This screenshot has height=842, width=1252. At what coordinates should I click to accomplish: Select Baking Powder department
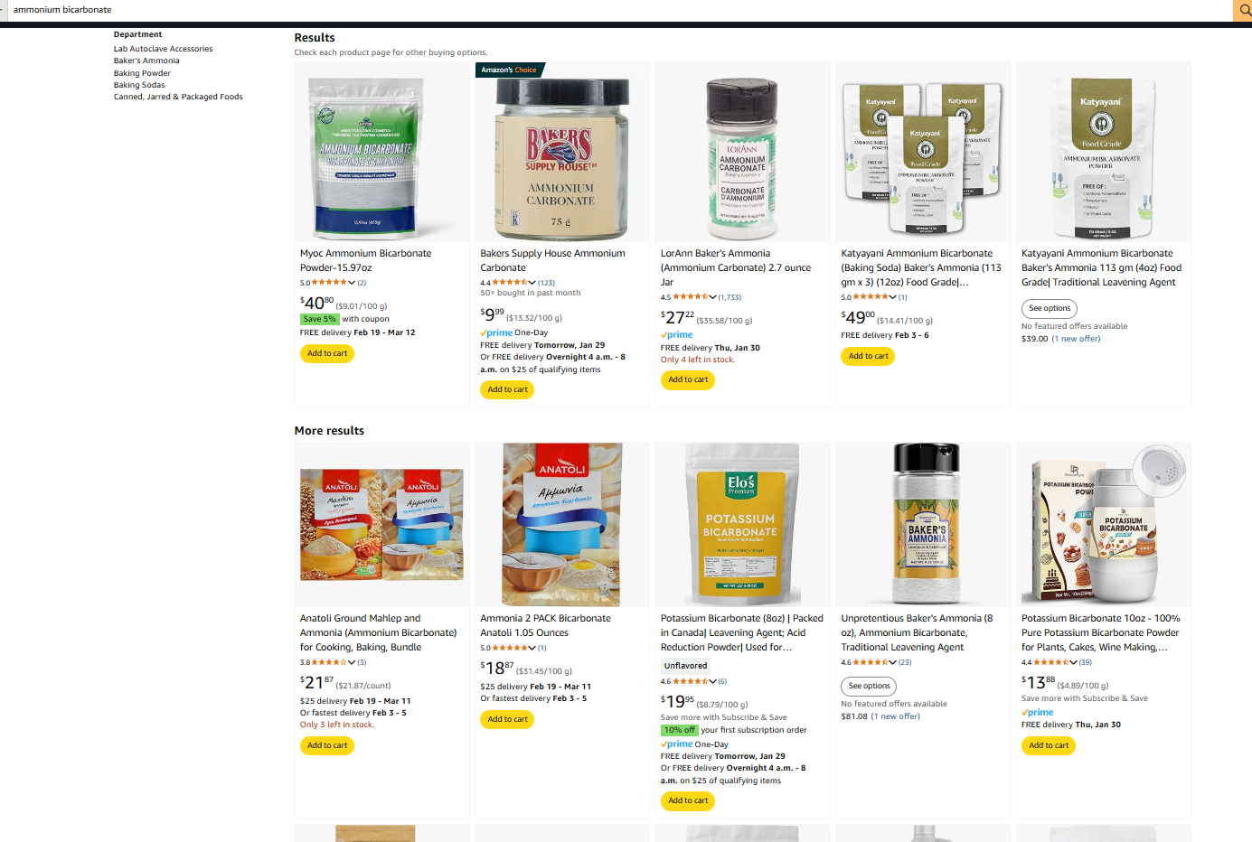[x=142, y=73]
